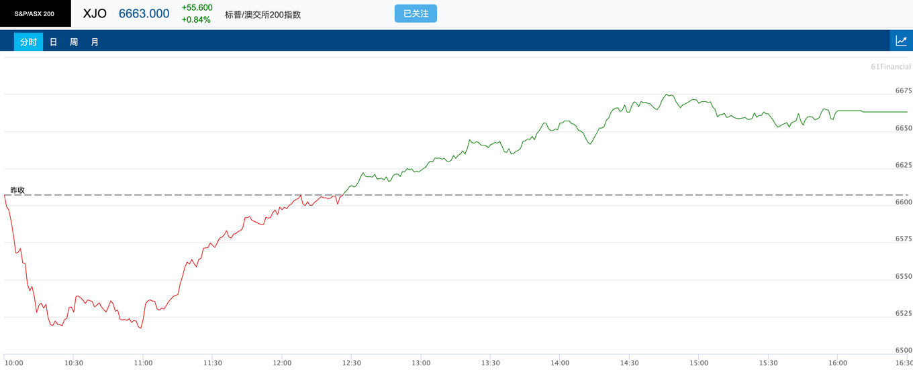913x376 pixels.
Task: Click the 昨收 previous close label
Action: pos(17,190)
